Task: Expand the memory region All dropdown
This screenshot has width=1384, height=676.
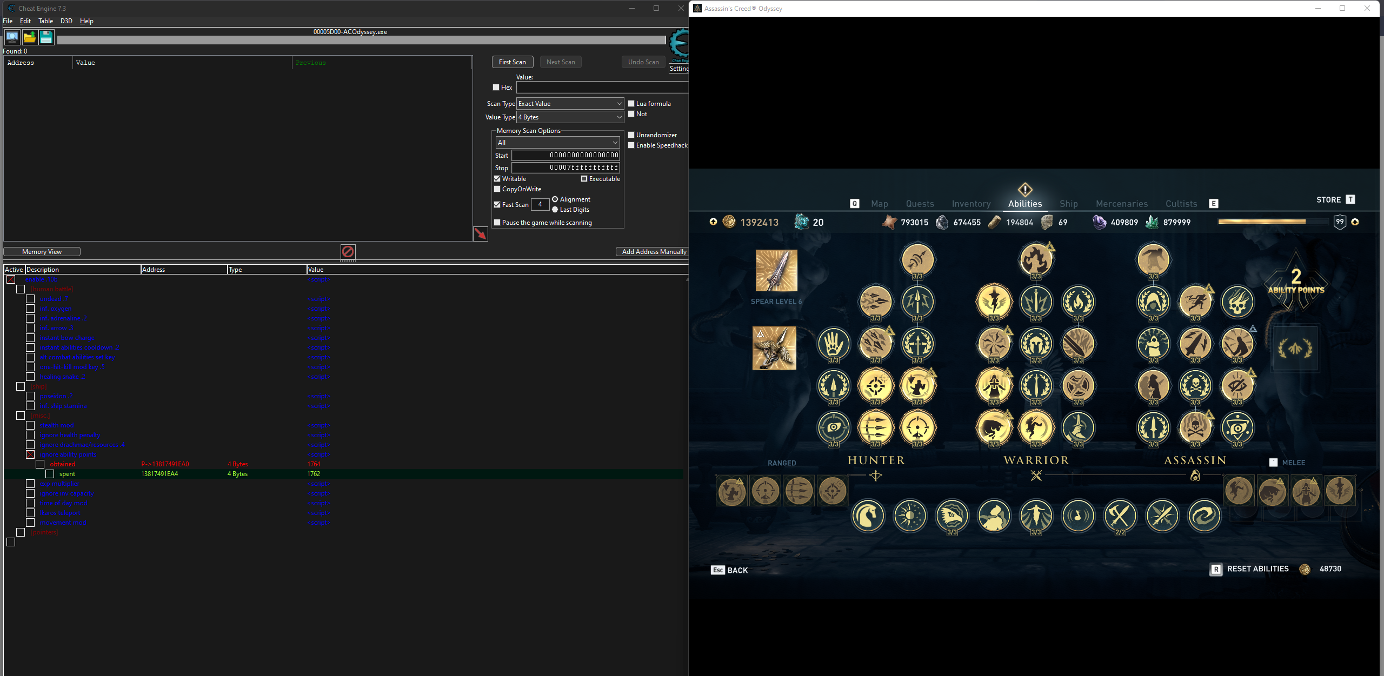Action: coord(557,143)
